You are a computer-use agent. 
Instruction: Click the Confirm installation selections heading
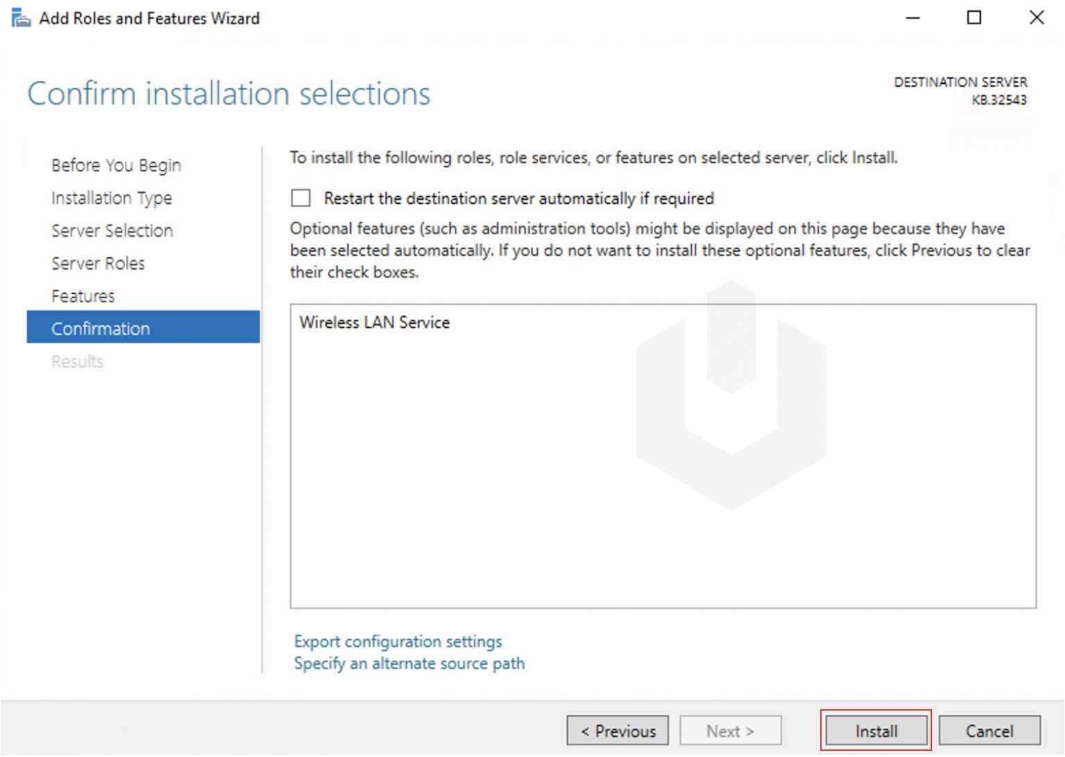229,94
